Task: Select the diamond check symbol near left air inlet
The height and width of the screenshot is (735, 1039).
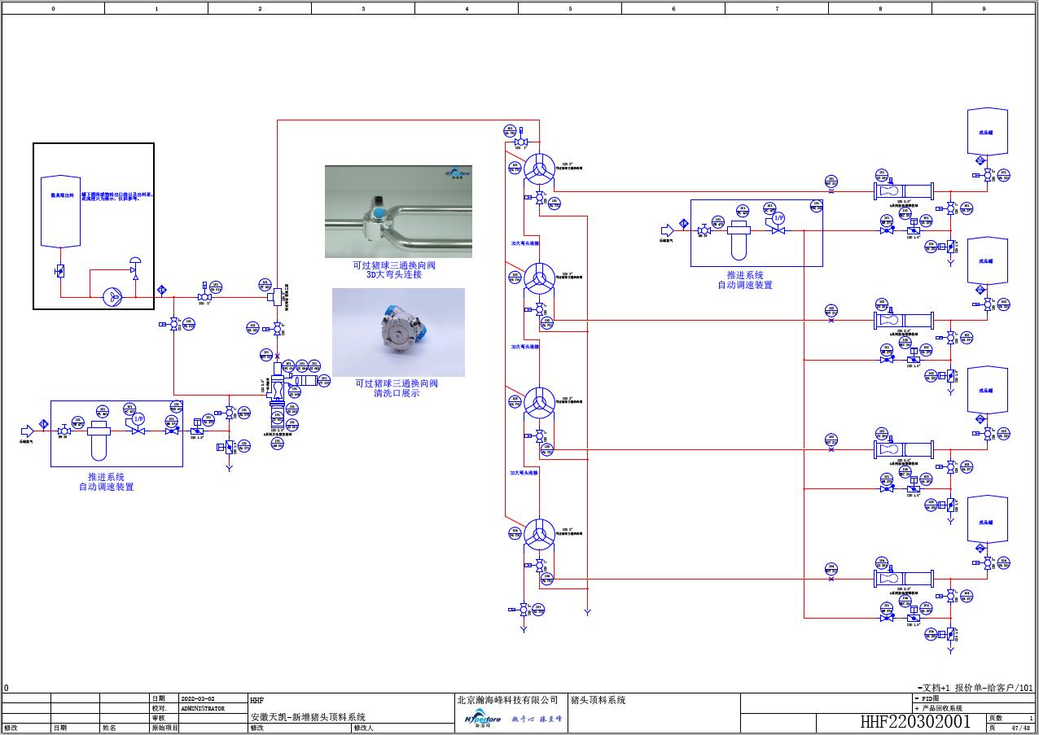Action: 43,424
